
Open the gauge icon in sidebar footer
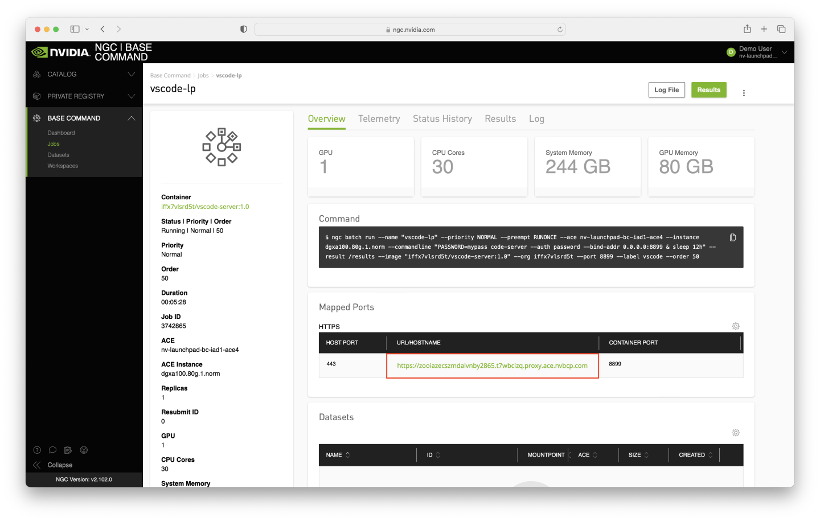point(84,450)
